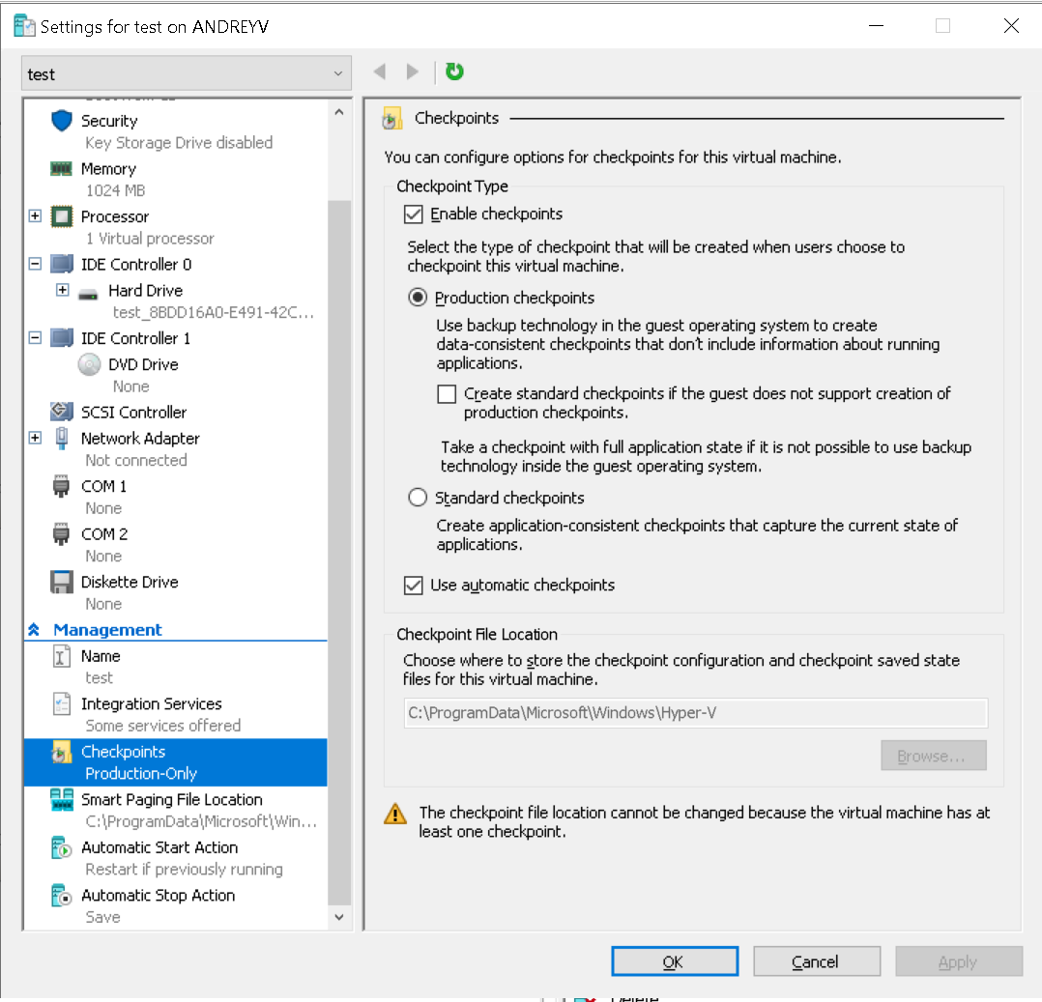Collapse the IDE Controller 1 node
Image resolution: width=1042 pixels, height=1002 pixels.
pos(35,337)
